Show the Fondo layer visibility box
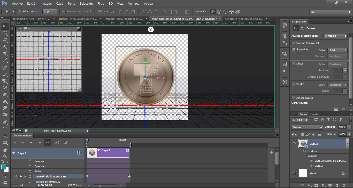The width and height of the screenshot is (353, 188). 294,173
